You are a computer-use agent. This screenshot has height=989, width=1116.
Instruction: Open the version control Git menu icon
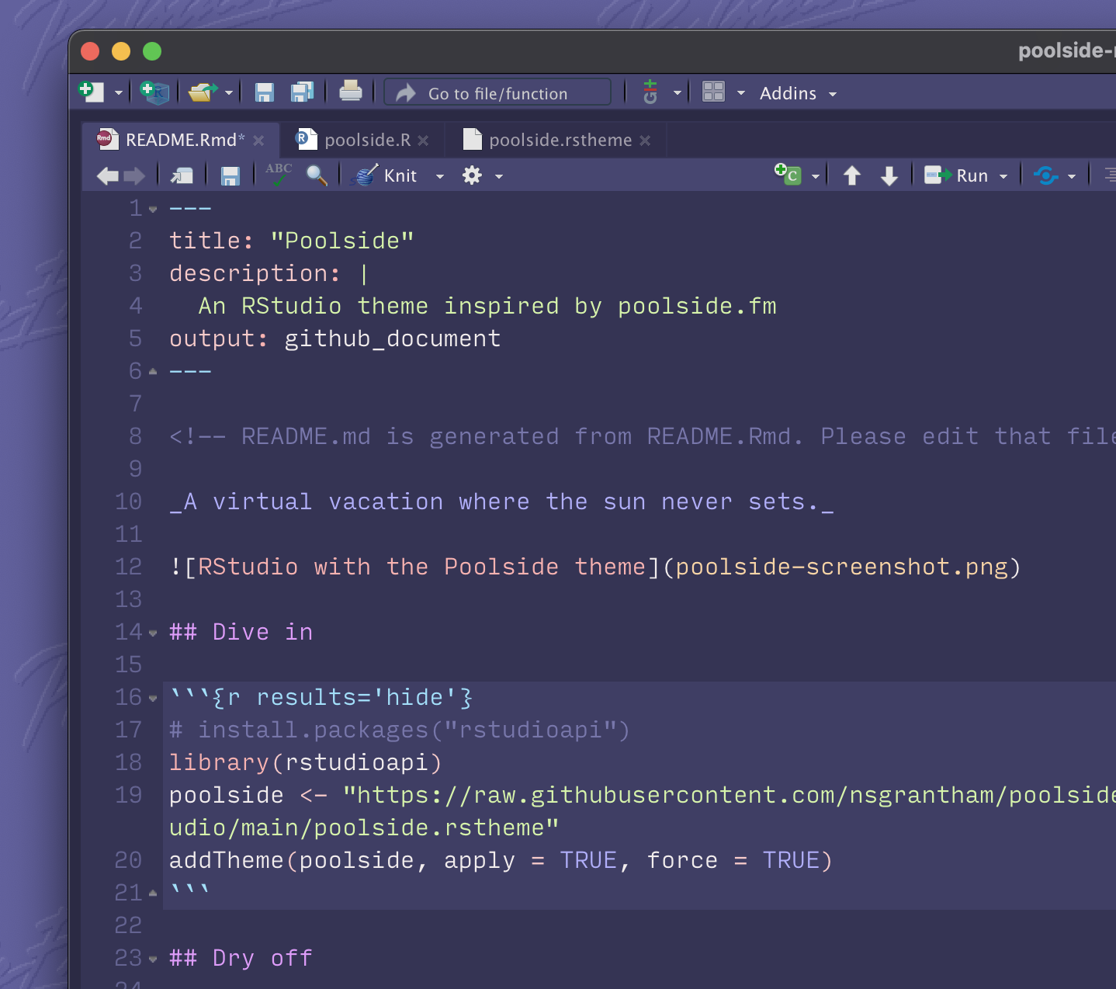(x=650, y=92)
